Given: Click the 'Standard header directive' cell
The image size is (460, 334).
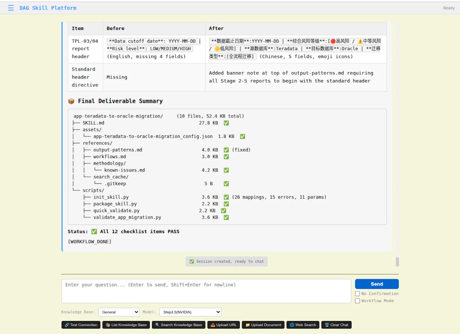Looking at the screenshot, I should pyautogui.click(x=85, y=77).
